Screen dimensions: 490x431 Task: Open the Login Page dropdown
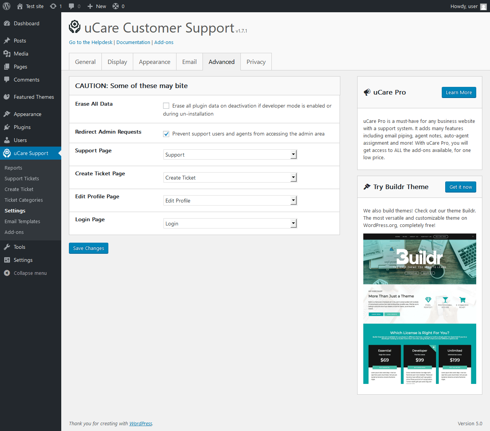[230, 224]
